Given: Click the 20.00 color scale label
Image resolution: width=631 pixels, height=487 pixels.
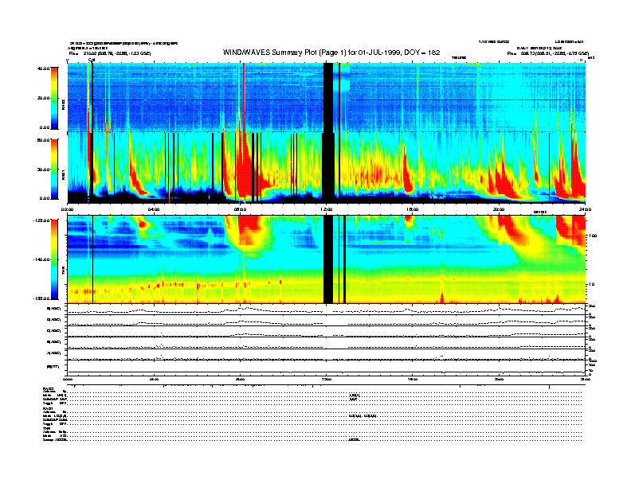Looking at the screenshot, I should point(43,98).
